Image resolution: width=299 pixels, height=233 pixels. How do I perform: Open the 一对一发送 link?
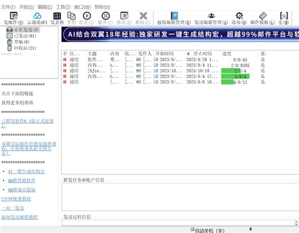point(13,208)
